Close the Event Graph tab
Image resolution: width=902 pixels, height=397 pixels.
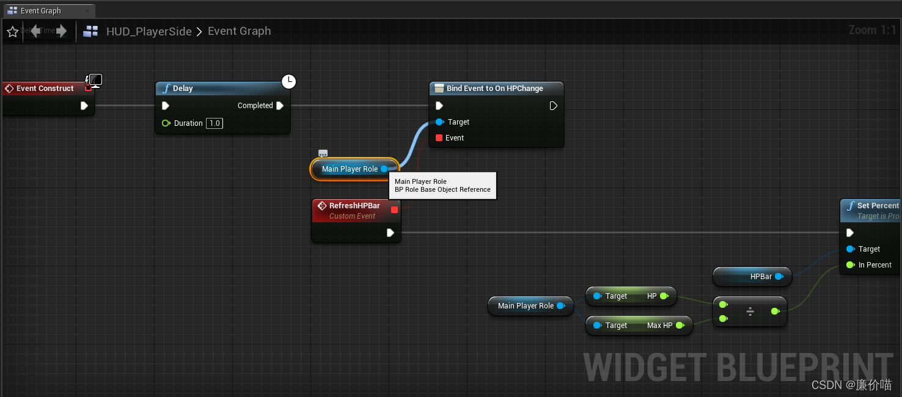pyautogui.click(x=87, y=11)
